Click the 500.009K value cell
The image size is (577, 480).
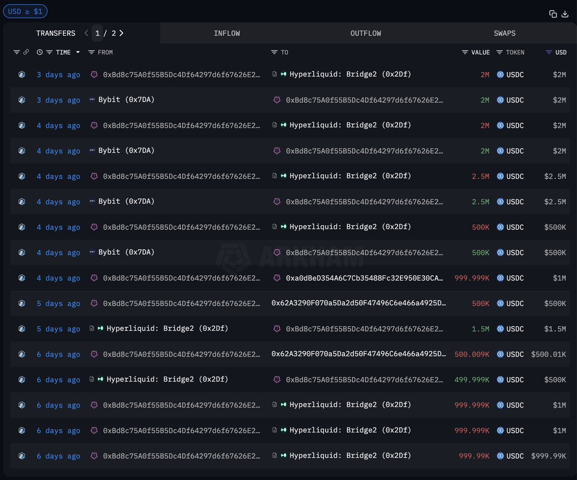tap(472, 355)
